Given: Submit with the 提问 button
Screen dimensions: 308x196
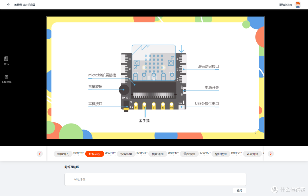Looking at the screenshot, I should point(240,190).
